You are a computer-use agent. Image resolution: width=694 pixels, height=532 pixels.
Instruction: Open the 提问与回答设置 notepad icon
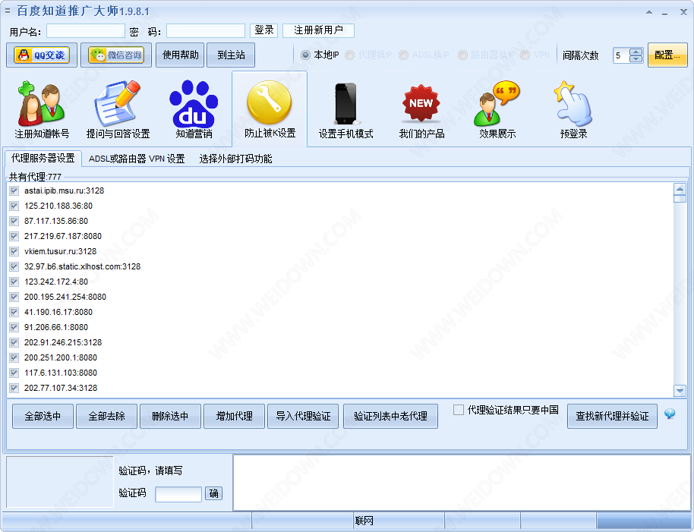[118, 105]
